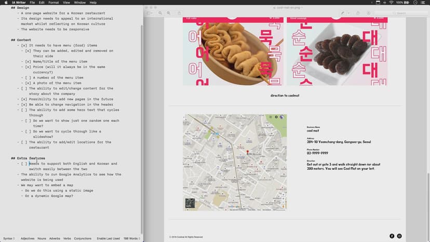Toggle the Conjunctions syntax highlight
The image size is (430, 242).
[x=83, y=238]
